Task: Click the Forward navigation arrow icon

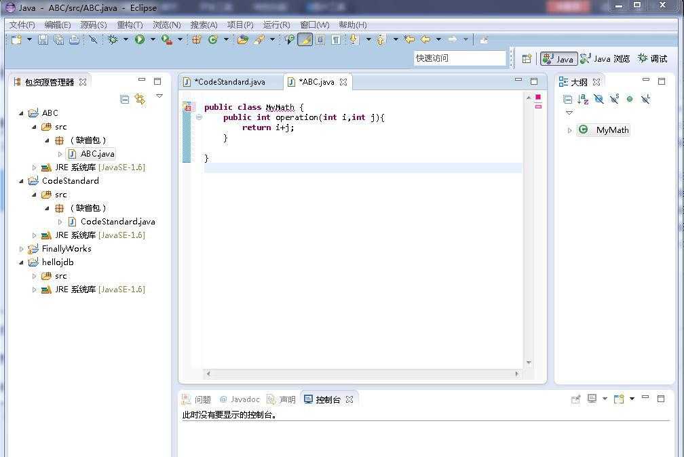Action: point(453,40)
